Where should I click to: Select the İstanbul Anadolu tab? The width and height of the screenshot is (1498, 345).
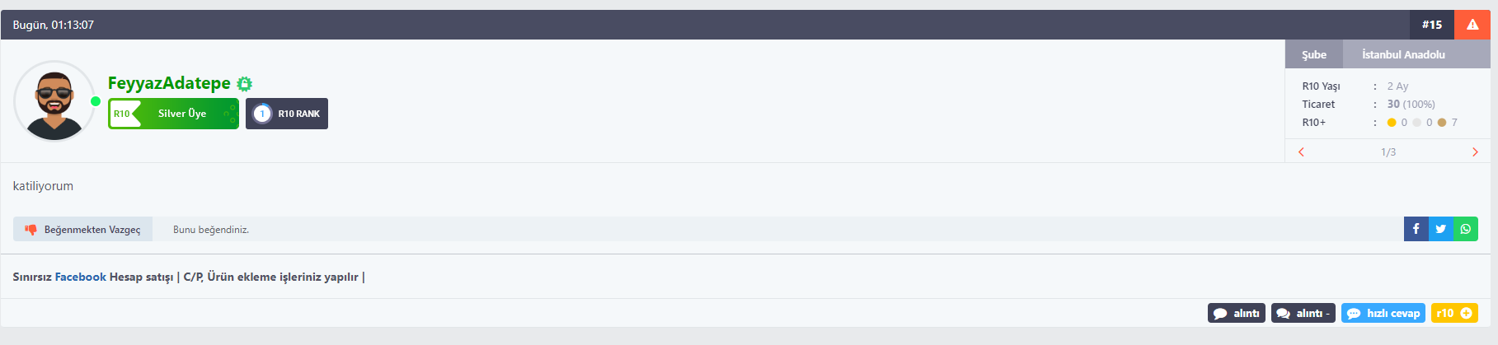pyautogui.click(x=1403, y=54)
